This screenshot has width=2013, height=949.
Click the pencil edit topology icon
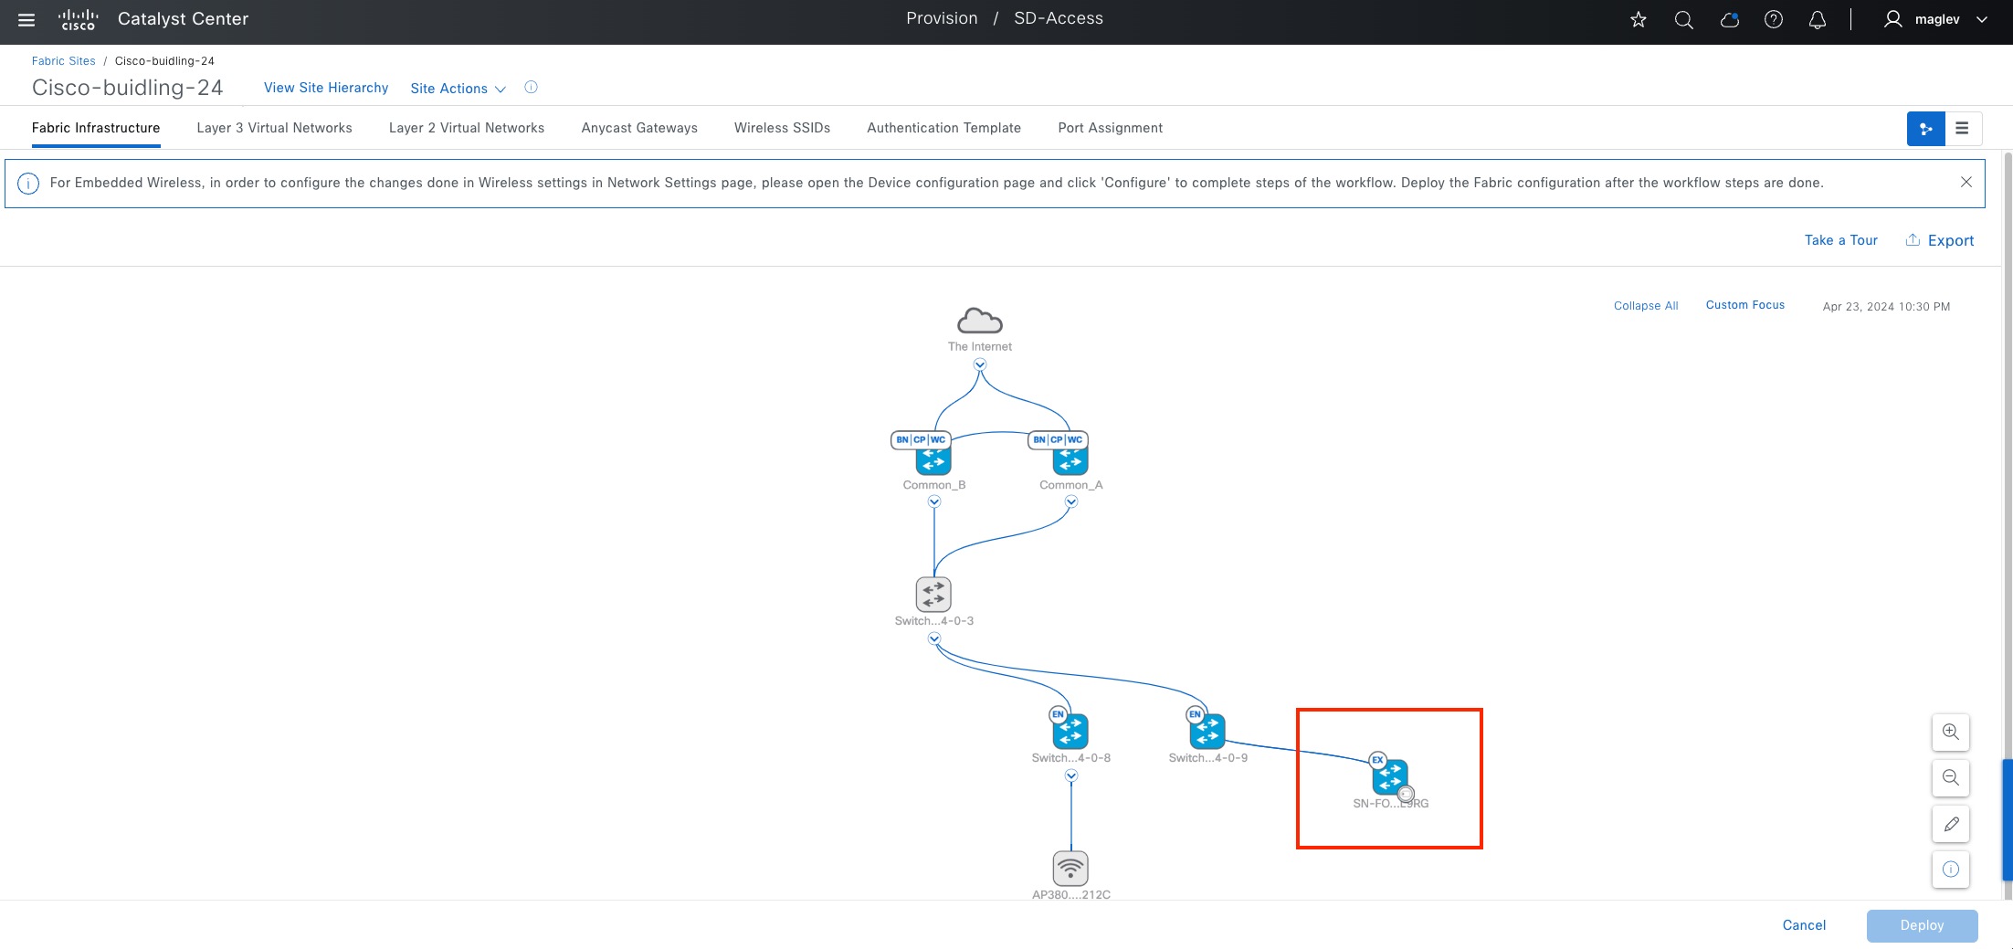(1951, 824)
